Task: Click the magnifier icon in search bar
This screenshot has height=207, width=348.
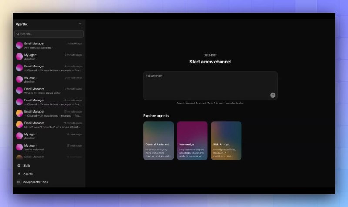Action: (18, 34)
